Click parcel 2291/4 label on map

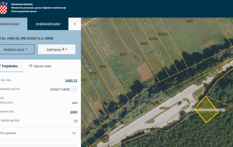pos(164,108)
